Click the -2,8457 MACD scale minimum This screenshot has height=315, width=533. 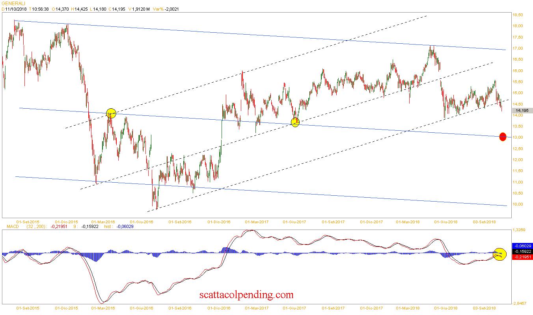pyautogui.click(x=520, y=303)
